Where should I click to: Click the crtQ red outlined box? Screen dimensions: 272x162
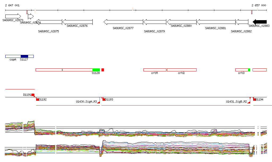[182, 70]
